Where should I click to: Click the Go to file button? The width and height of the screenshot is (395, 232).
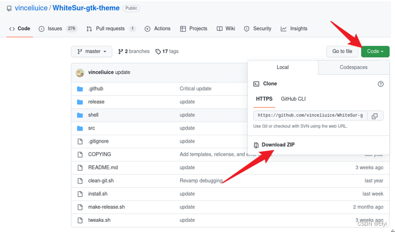click(342, 51)
